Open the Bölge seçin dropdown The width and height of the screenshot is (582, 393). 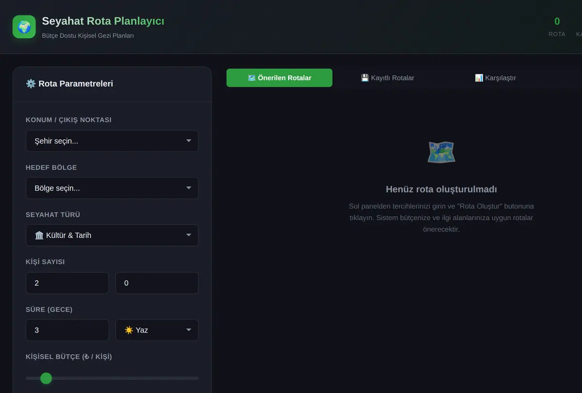(x=112, y=188)
